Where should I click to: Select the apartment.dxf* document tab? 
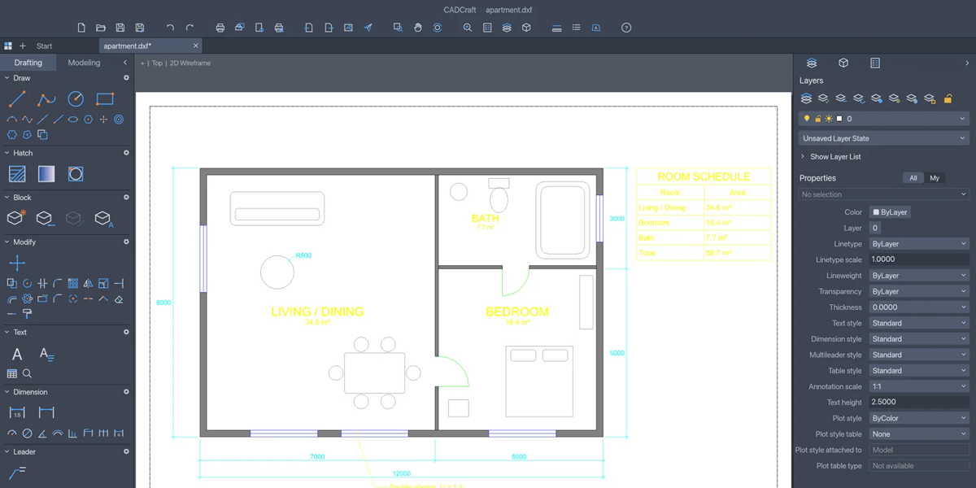[151, 46]
